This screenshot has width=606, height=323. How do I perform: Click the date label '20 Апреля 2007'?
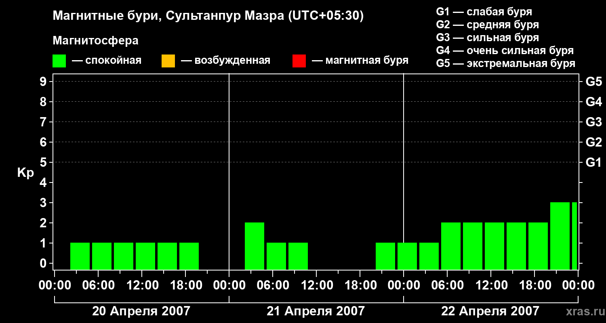click(141, 311)
